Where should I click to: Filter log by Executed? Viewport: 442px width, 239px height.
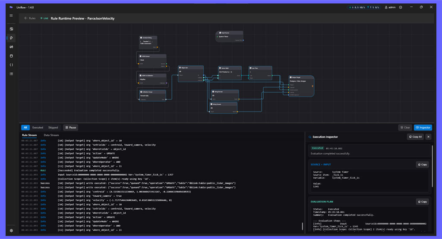click(x=38, y=127)
